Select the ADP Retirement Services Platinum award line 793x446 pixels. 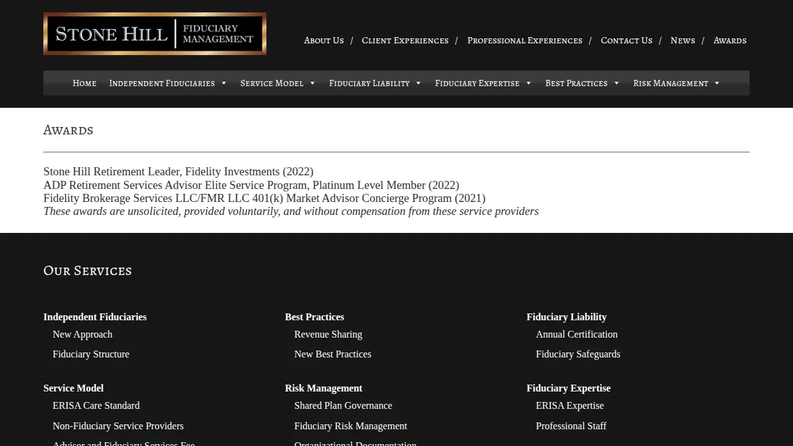pyautogui.click(x=251, y=185)
